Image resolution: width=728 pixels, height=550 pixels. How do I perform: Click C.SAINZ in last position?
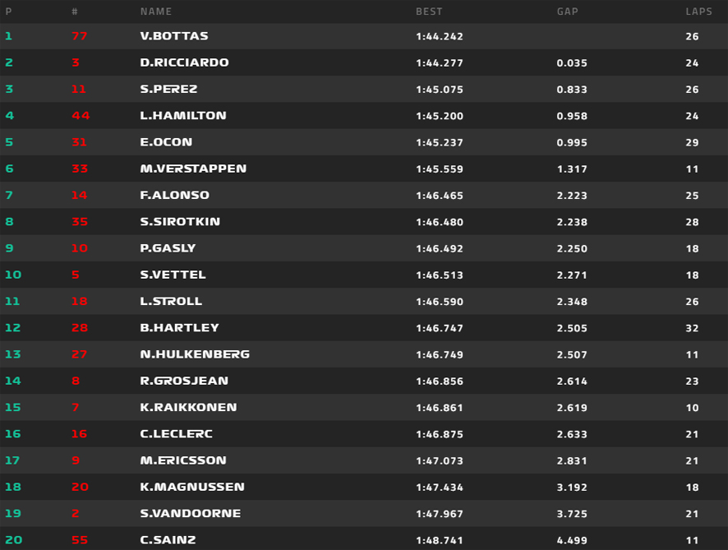pos(168,540)
